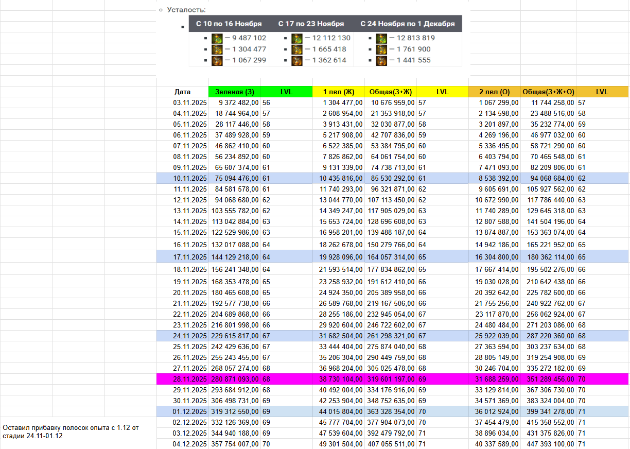Viewport: 630px width, 449px height.
Task: Click the orange hourglass icon beside 1 067 299
Action: click(x=217, y=60)
